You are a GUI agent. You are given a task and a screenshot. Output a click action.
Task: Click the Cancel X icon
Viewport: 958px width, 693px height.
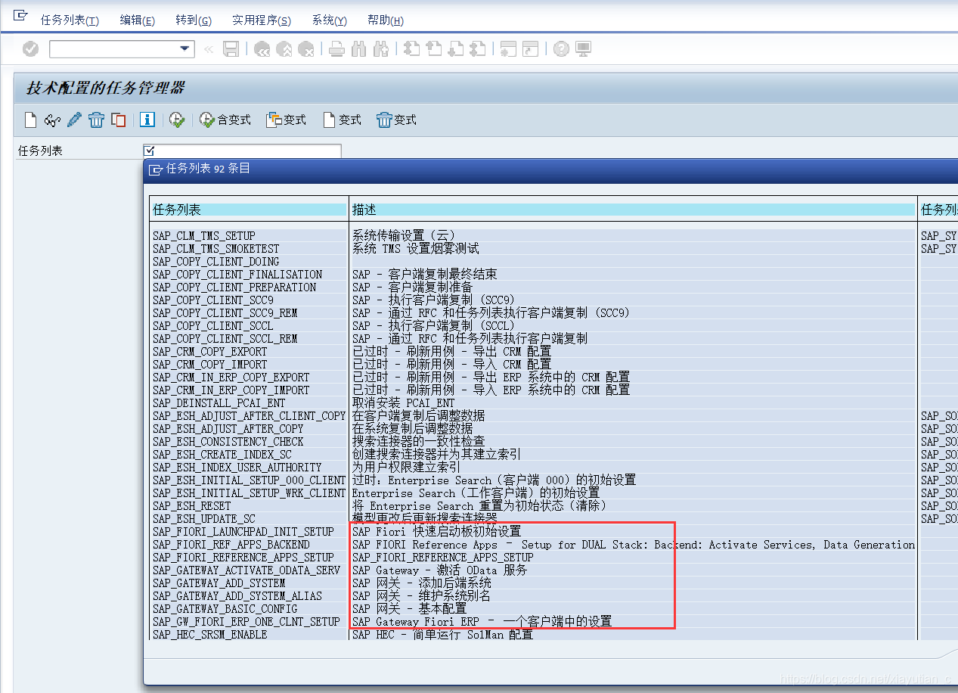306,49
